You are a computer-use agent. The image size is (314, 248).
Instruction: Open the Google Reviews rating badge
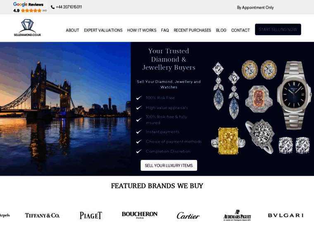[30, 7]
